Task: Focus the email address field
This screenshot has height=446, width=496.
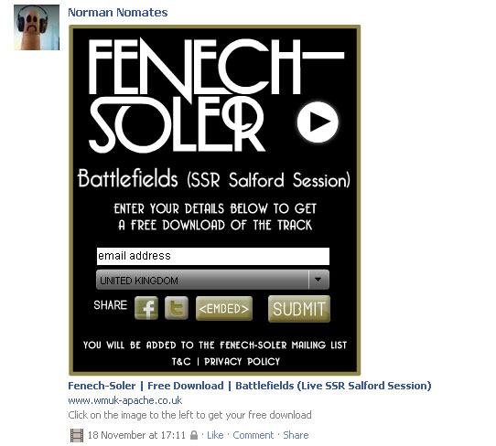Action: point(213,256)
